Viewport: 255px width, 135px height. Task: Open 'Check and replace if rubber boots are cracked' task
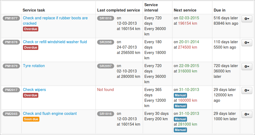[55, 21]
